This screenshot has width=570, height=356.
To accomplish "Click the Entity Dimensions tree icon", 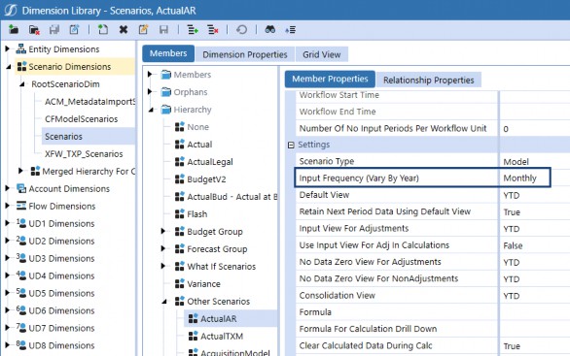I will 21,49.
